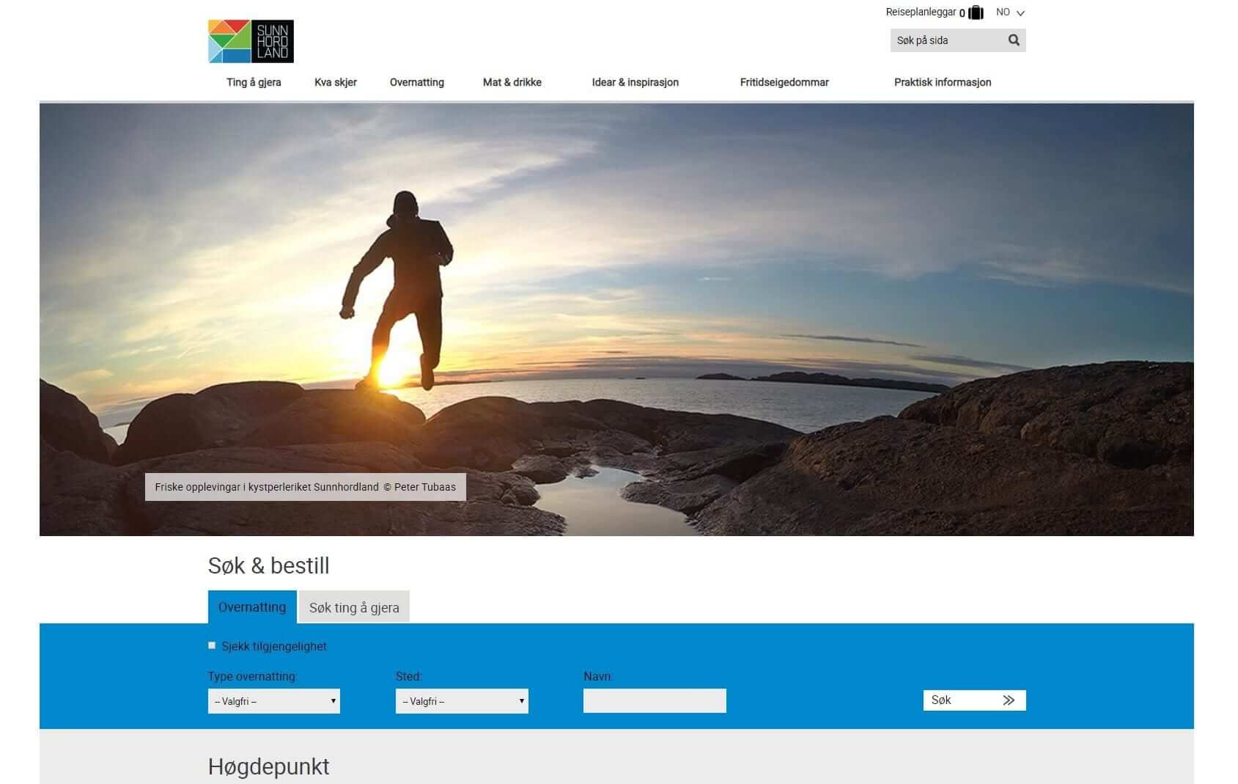The height and width of the screenshot is (784, 1238).
Task: Open the Sted dropdown
Action: click(x=462, y=701)
